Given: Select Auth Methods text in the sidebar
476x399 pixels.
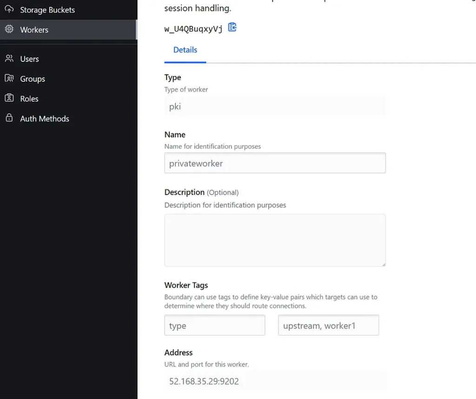Looking at the screenshot, I should point(45,119).
